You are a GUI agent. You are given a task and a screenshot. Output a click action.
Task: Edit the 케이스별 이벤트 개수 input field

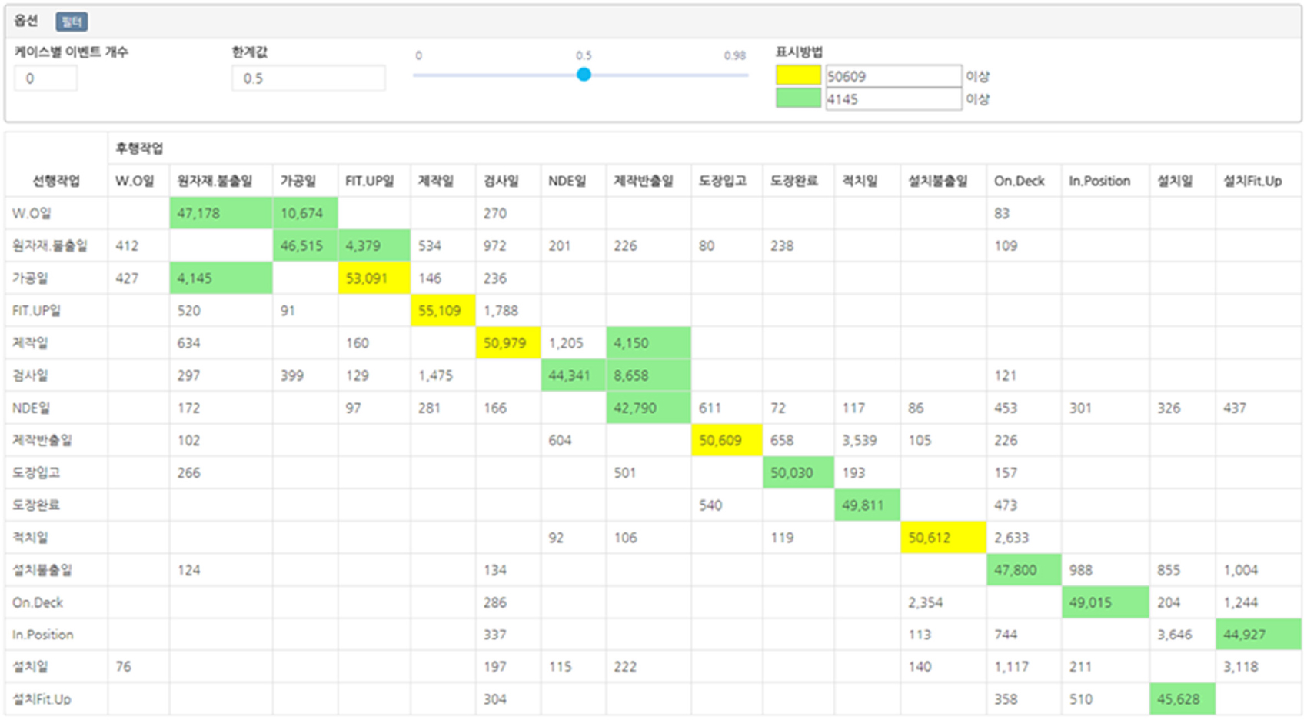pos(45,78)
